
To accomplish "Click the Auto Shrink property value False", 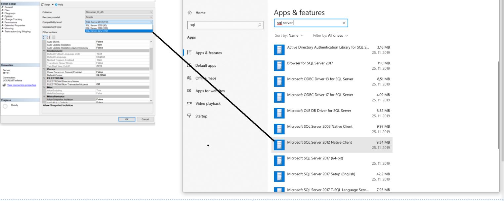I will pyautogui.click(x=100, y=42).
